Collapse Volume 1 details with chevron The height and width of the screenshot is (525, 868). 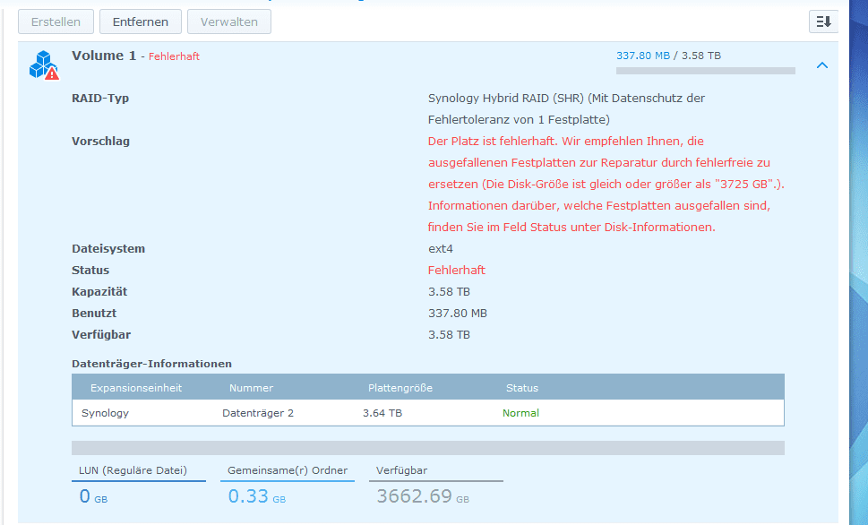tap(822, 65)
